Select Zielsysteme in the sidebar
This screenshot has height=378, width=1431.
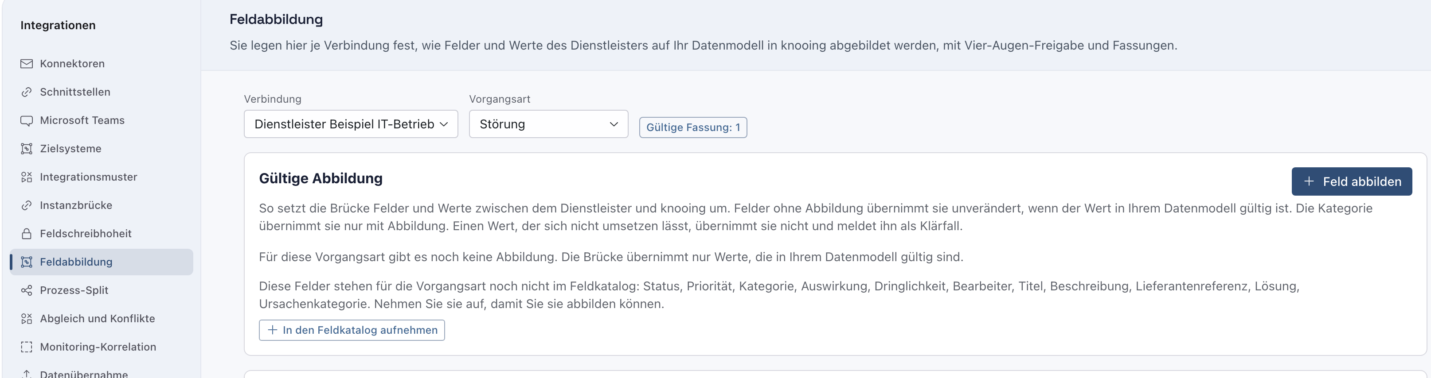(x=101, y=149)
